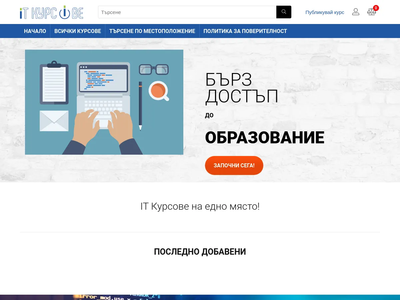Focus the Търсене search field
The width and height of the screenshot is (400, 300).
(x=187, y=12)
